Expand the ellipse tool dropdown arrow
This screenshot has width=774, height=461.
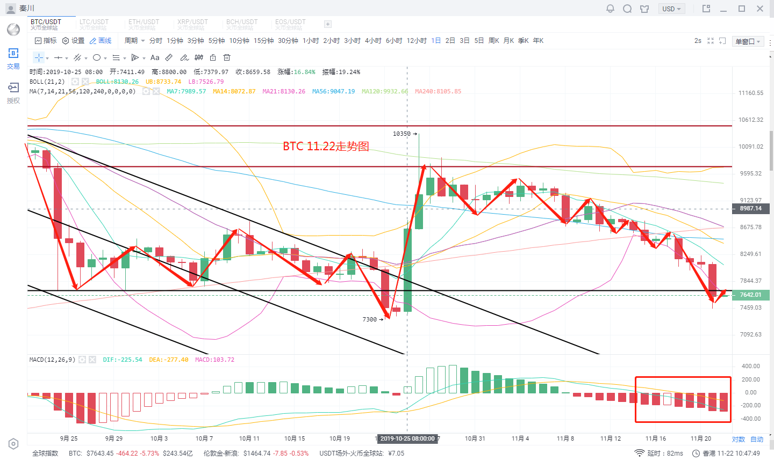105,58
